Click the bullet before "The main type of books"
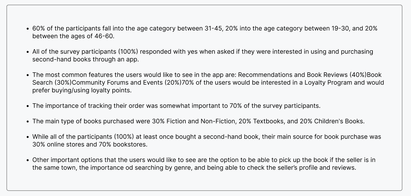This screenshot has width=411, height=196. click(x=27, y=121)
